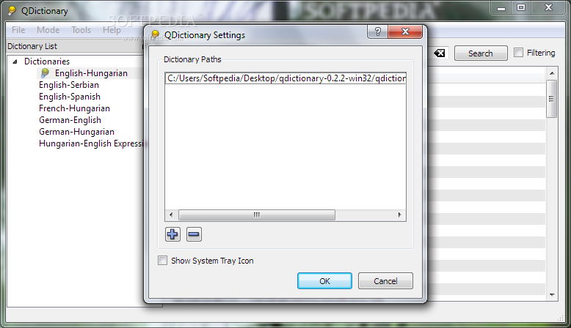Open the Mode menu
Screen dimensions: 571x328
click(48, 30)
